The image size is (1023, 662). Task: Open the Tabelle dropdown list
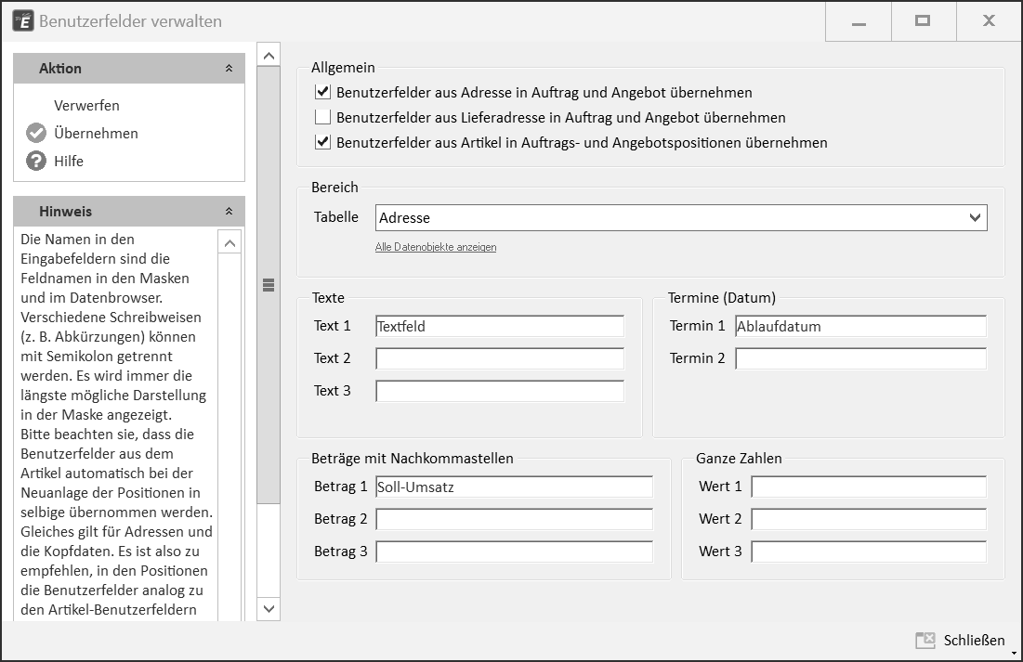tap(975, 218)
